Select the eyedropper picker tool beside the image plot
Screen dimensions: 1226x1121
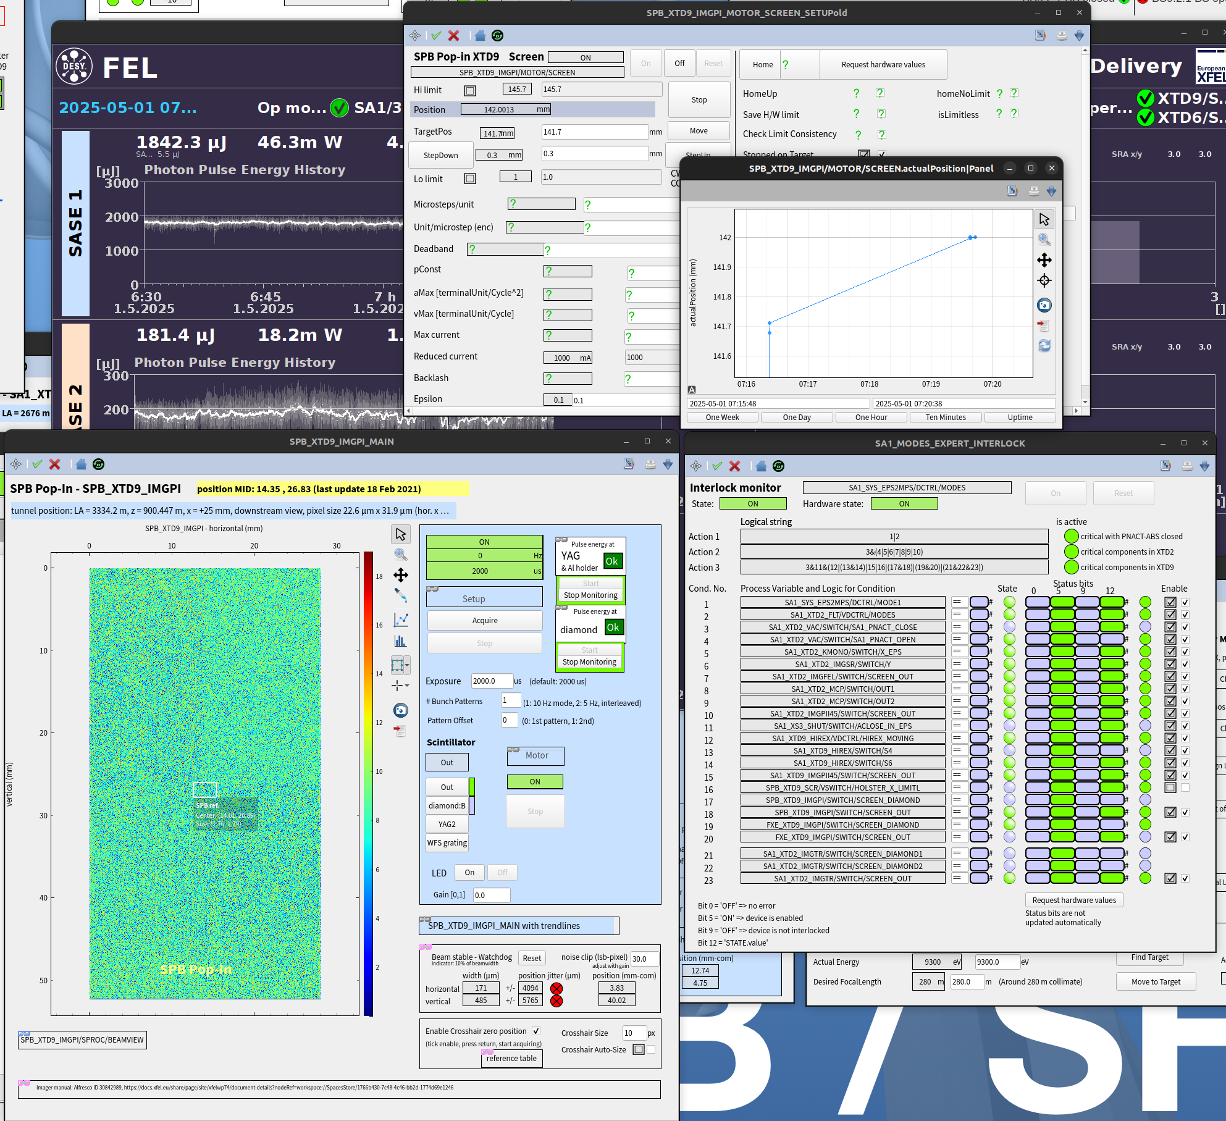[x=401, y=595]
